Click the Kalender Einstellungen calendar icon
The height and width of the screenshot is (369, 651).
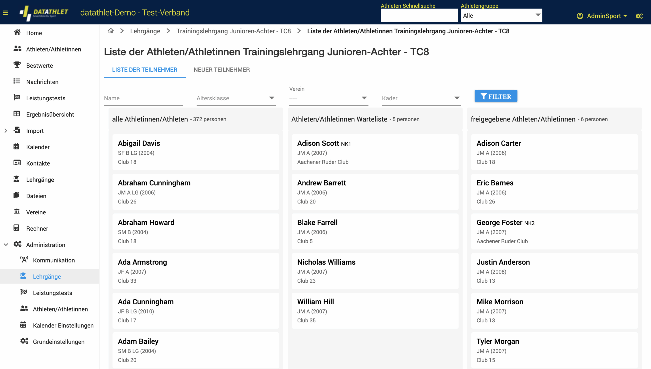click(x=23, y=325)
